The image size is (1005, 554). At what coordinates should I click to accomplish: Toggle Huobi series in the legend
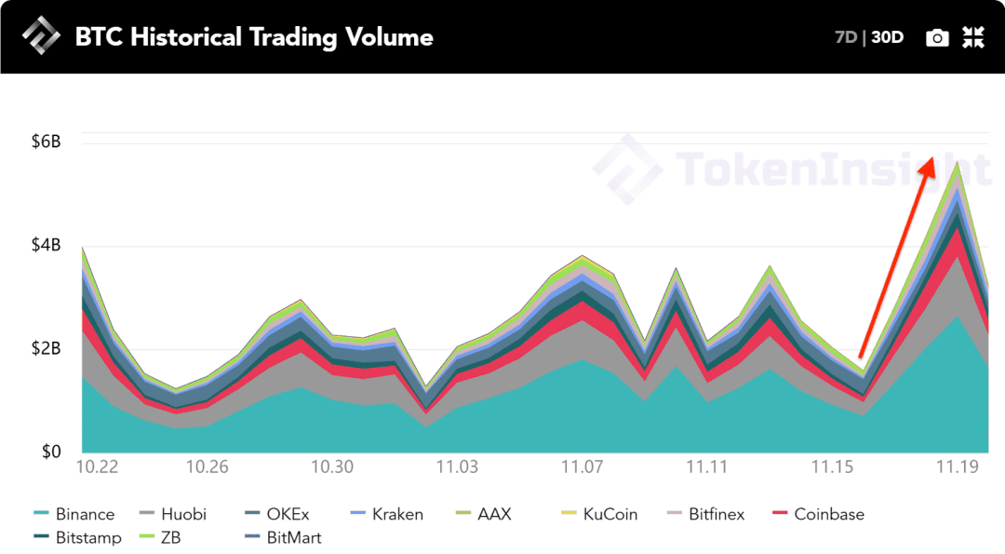click(172, 514)
